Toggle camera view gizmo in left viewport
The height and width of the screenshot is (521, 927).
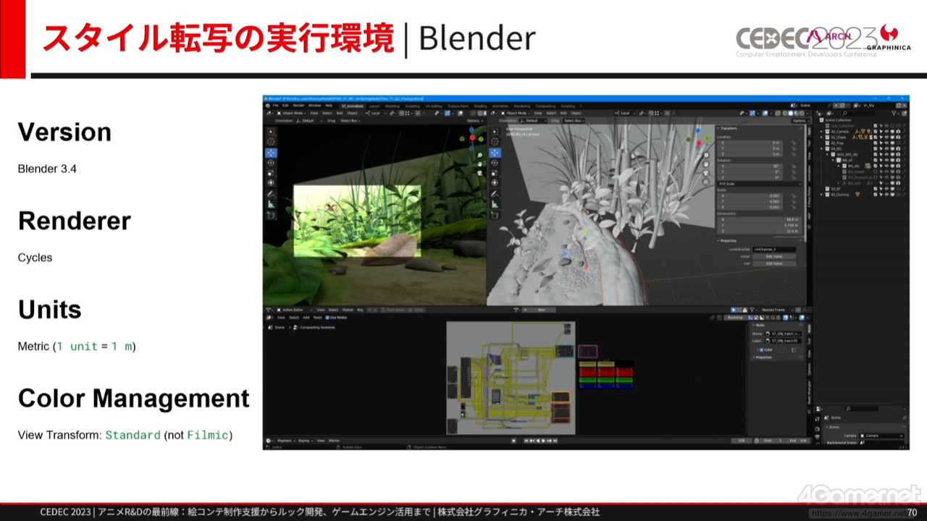479,173
